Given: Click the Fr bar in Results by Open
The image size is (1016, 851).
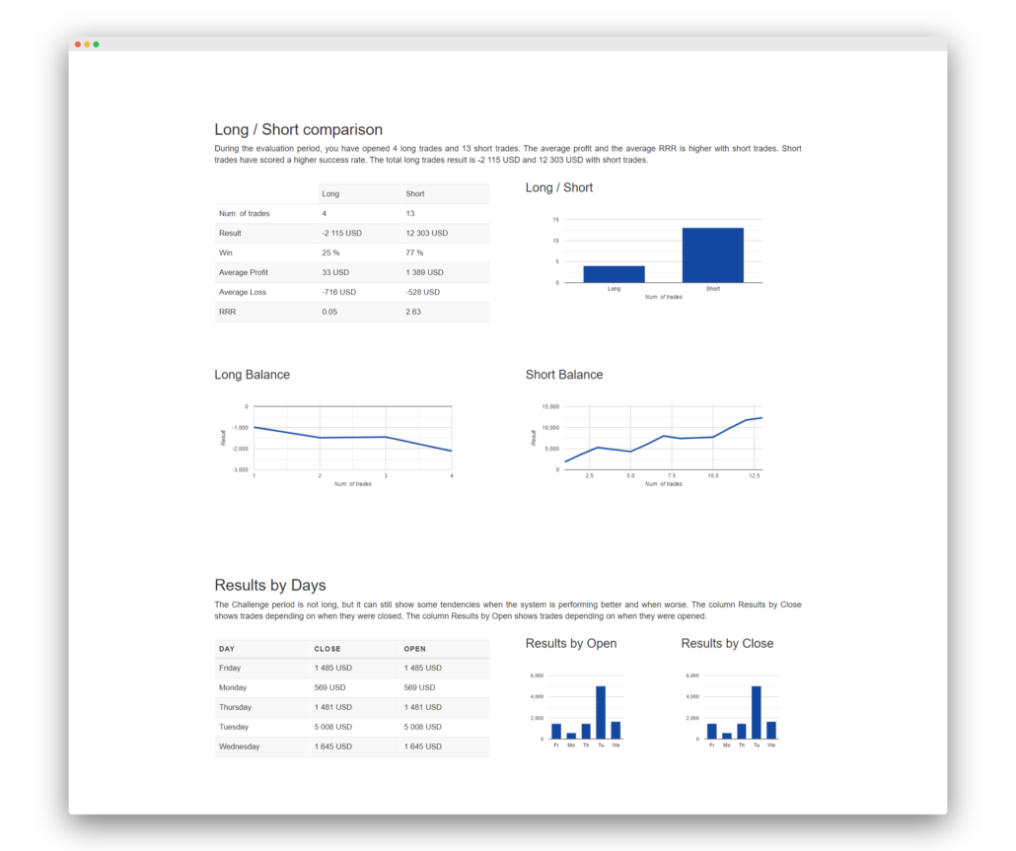Looking at the screenshot, I should click(556, 731).
